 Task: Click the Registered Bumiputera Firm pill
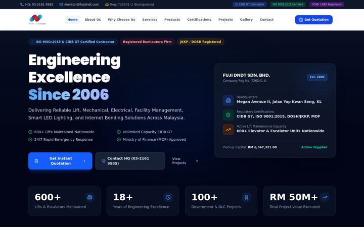147,42
